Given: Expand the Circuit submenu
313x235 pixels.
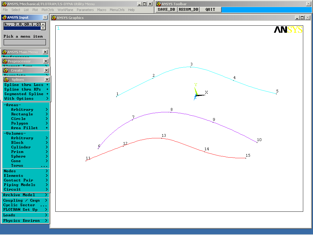Looking at the screenshot, I should point(26,189).
